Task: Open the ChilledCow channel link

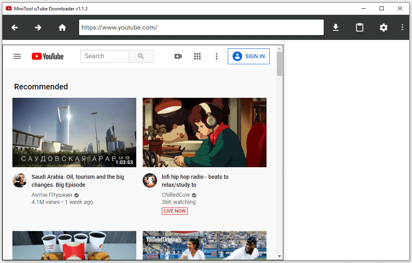Action: [x=176, y=195]
